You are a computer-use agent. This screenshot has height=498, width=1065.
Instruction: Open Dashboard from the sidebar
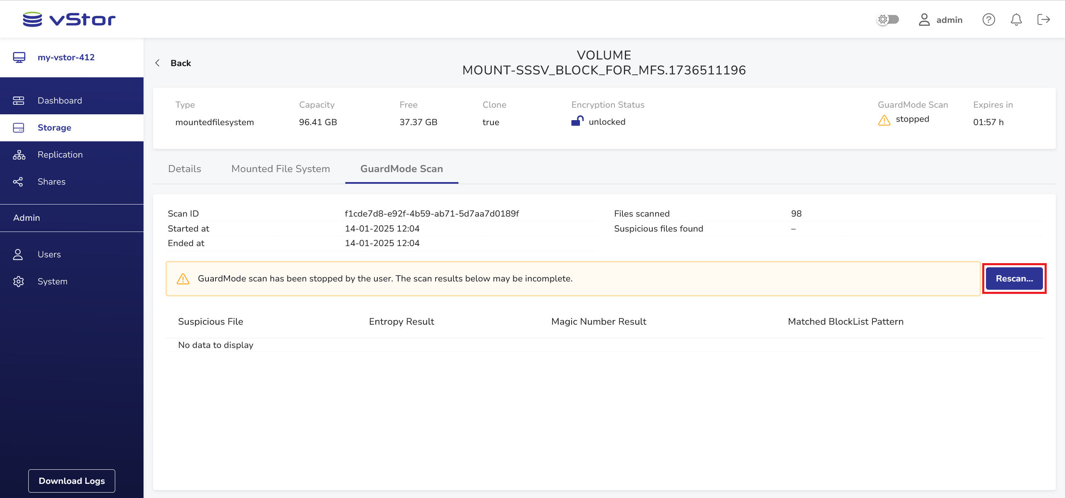pos(60,101)
